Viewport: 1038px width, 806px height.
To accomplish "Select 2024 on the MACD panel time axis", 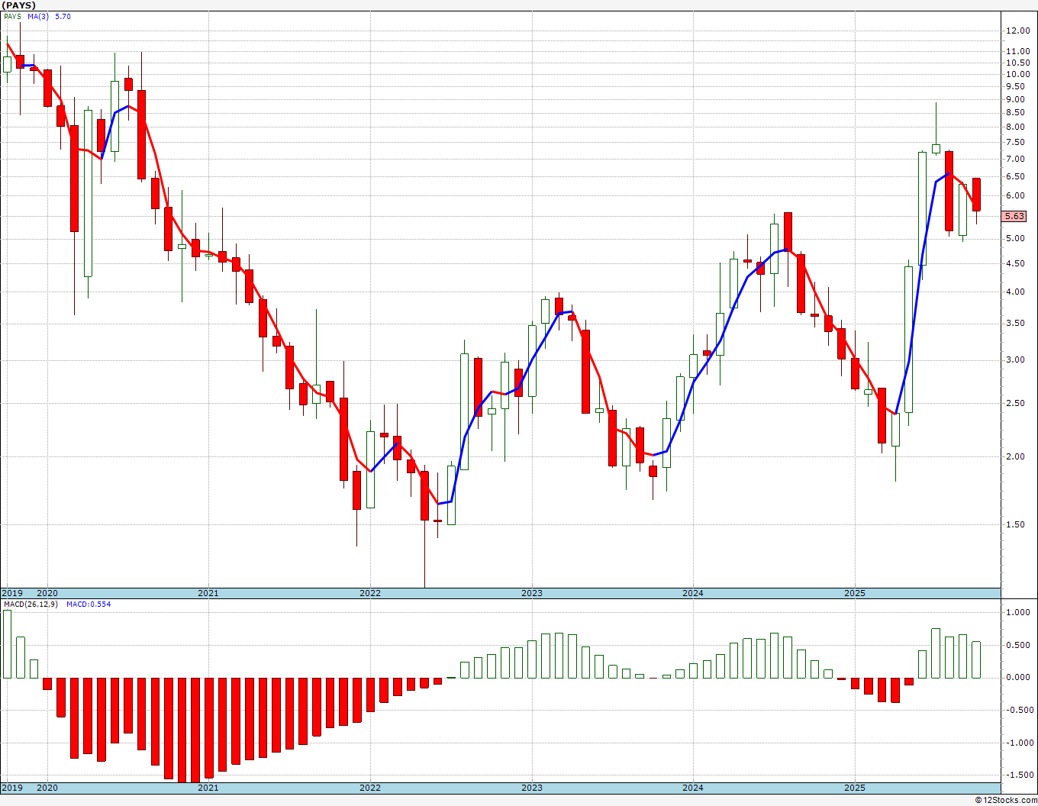I will [693, 788].
